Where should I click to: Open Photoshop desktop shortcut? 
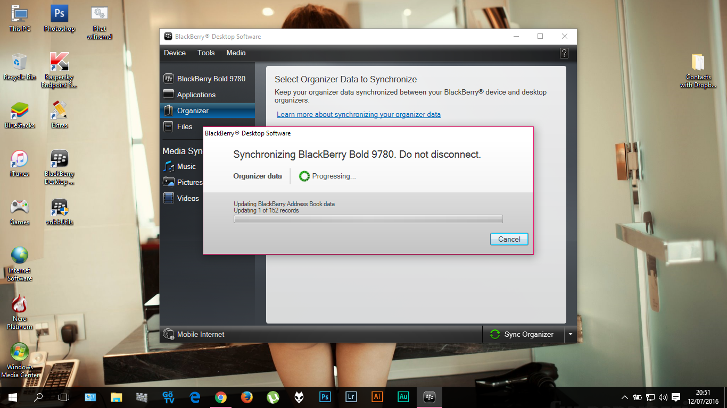coord(60,19)
